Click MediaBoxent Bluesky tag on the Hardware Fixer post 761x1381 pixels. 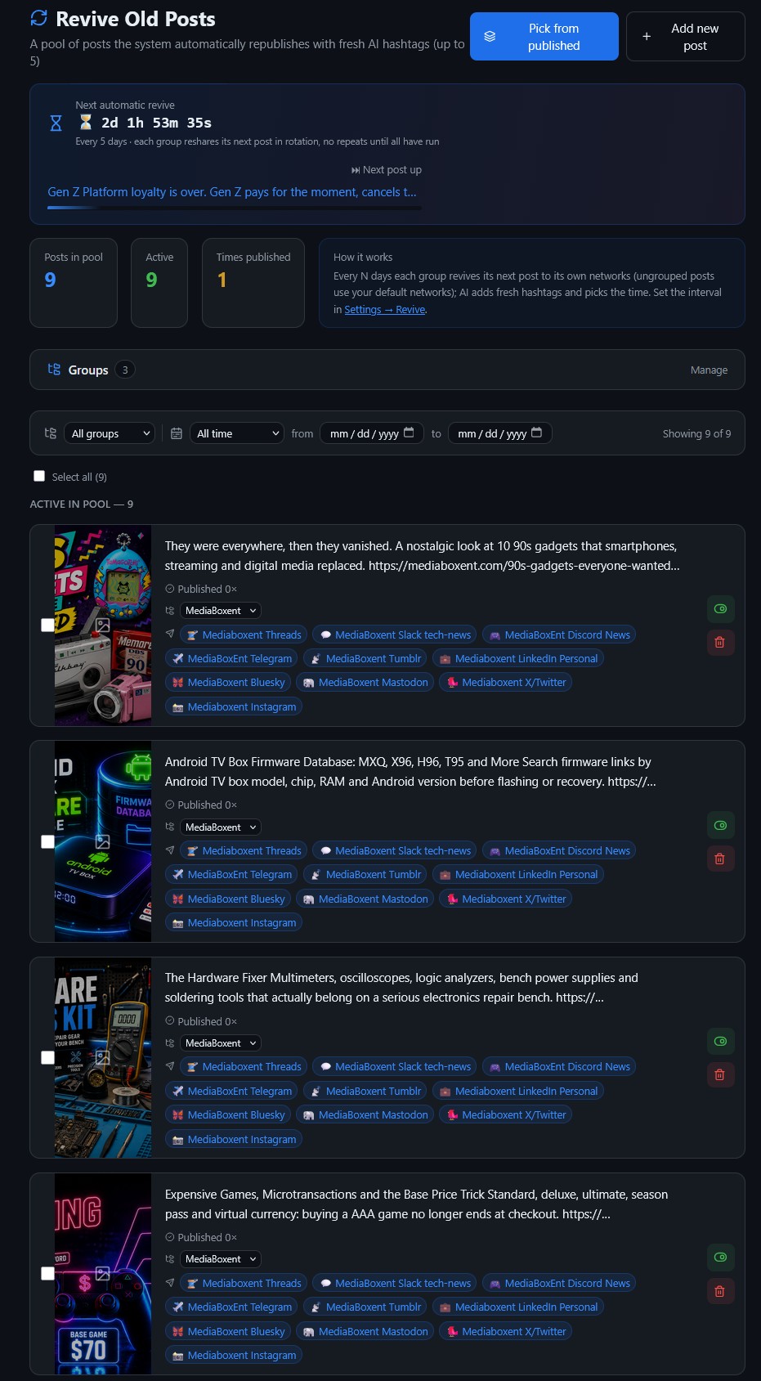228,1115
